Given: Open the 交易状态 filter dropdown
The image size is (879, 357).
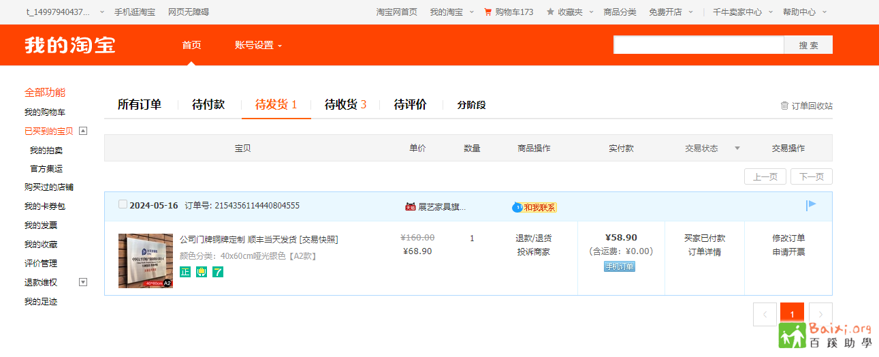Looking at the screenshot, I should click(x=737, y=149).
